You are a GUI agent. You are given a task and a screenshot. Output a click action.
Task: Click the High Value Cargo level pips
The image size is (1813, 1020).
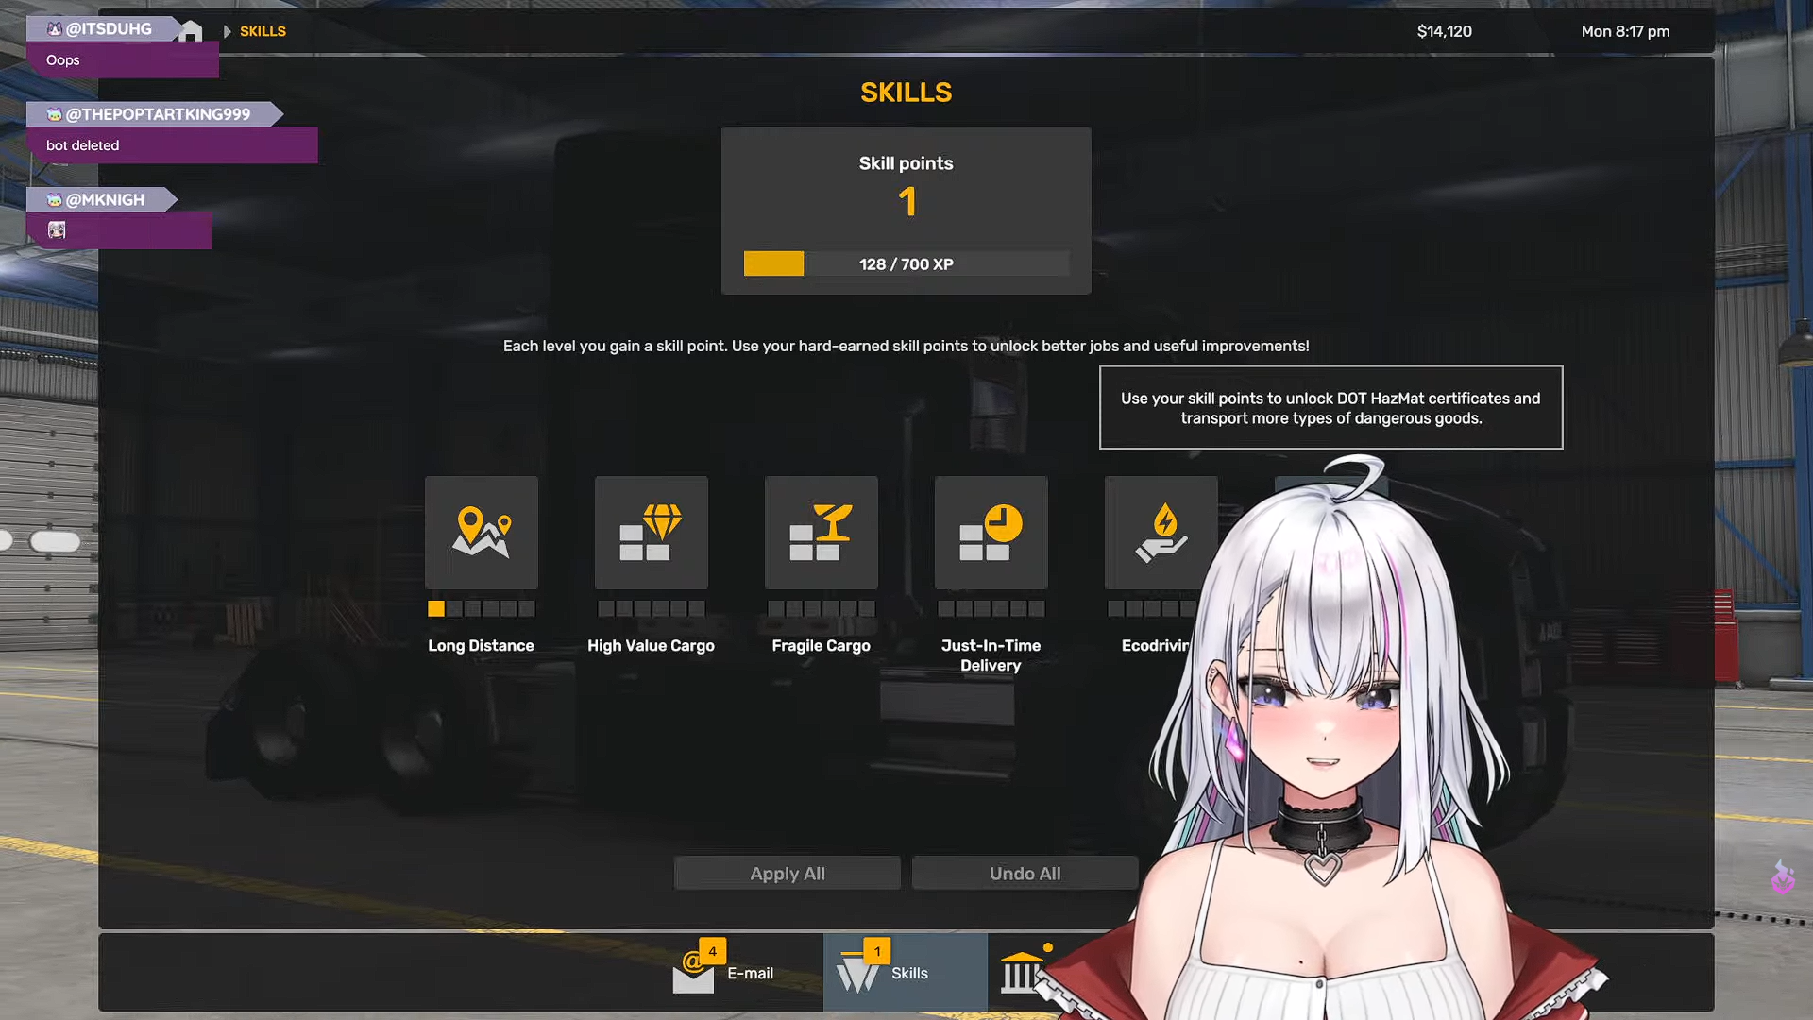pos(652,609)
